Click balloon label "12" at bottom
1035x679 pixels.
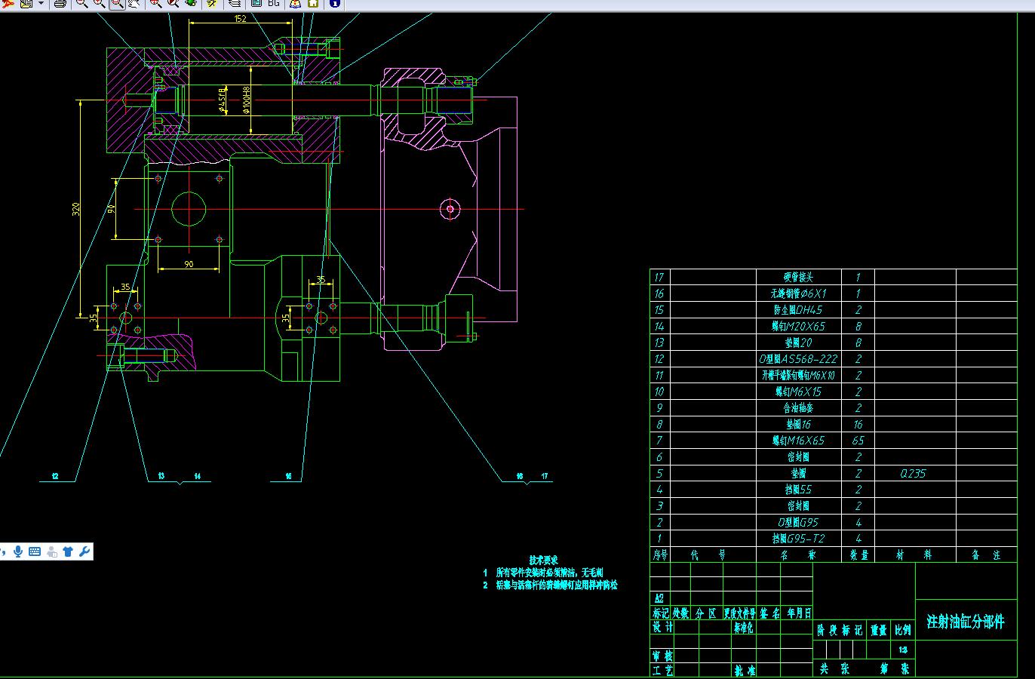click(x=55, y=476)
